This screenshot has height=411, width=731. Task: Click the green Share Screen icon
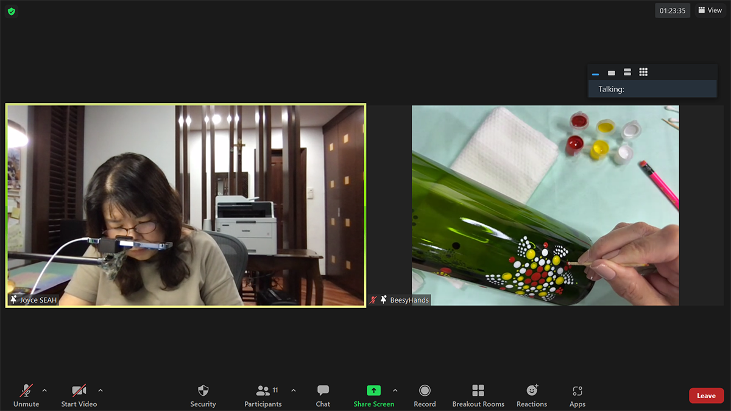point(373,391)
